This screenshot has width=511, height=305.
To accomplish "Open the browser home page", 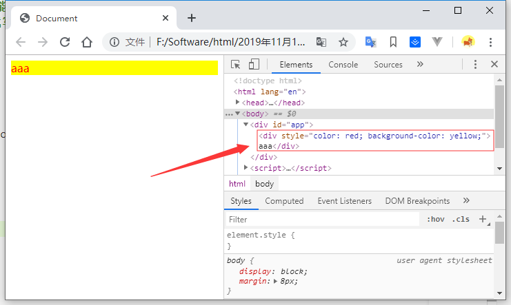I will 87,42.
